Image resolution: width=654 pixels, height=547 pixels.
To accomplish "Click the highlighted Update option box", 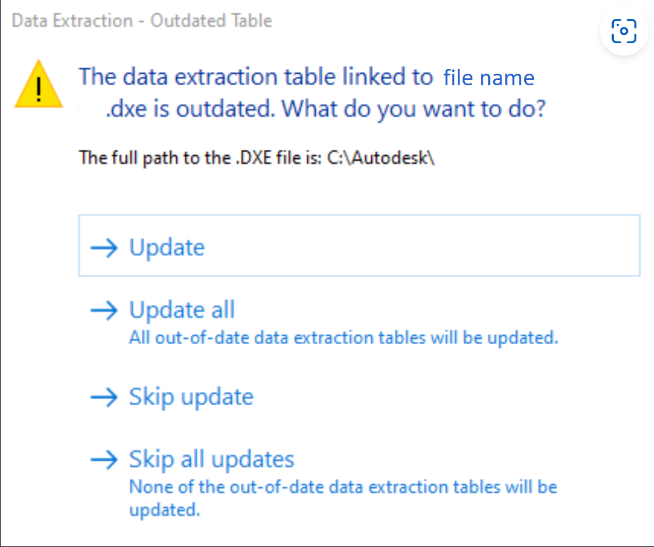I will click(x=358, y=245).
